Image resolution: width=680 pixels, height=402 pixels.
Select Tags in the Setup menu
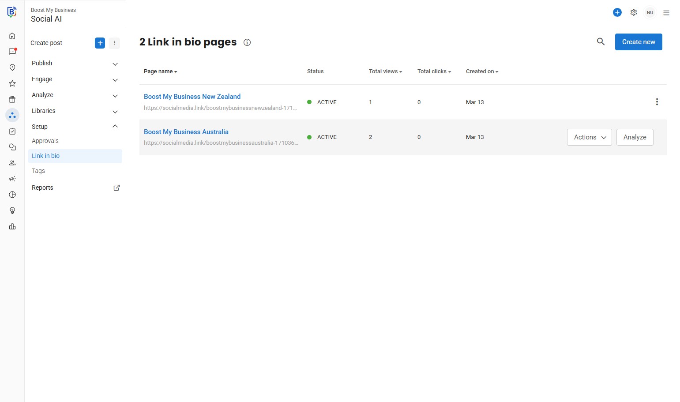38,171
